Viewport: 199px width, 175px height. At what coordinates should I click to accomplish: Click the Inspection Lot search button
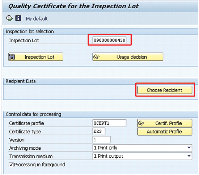36,57
